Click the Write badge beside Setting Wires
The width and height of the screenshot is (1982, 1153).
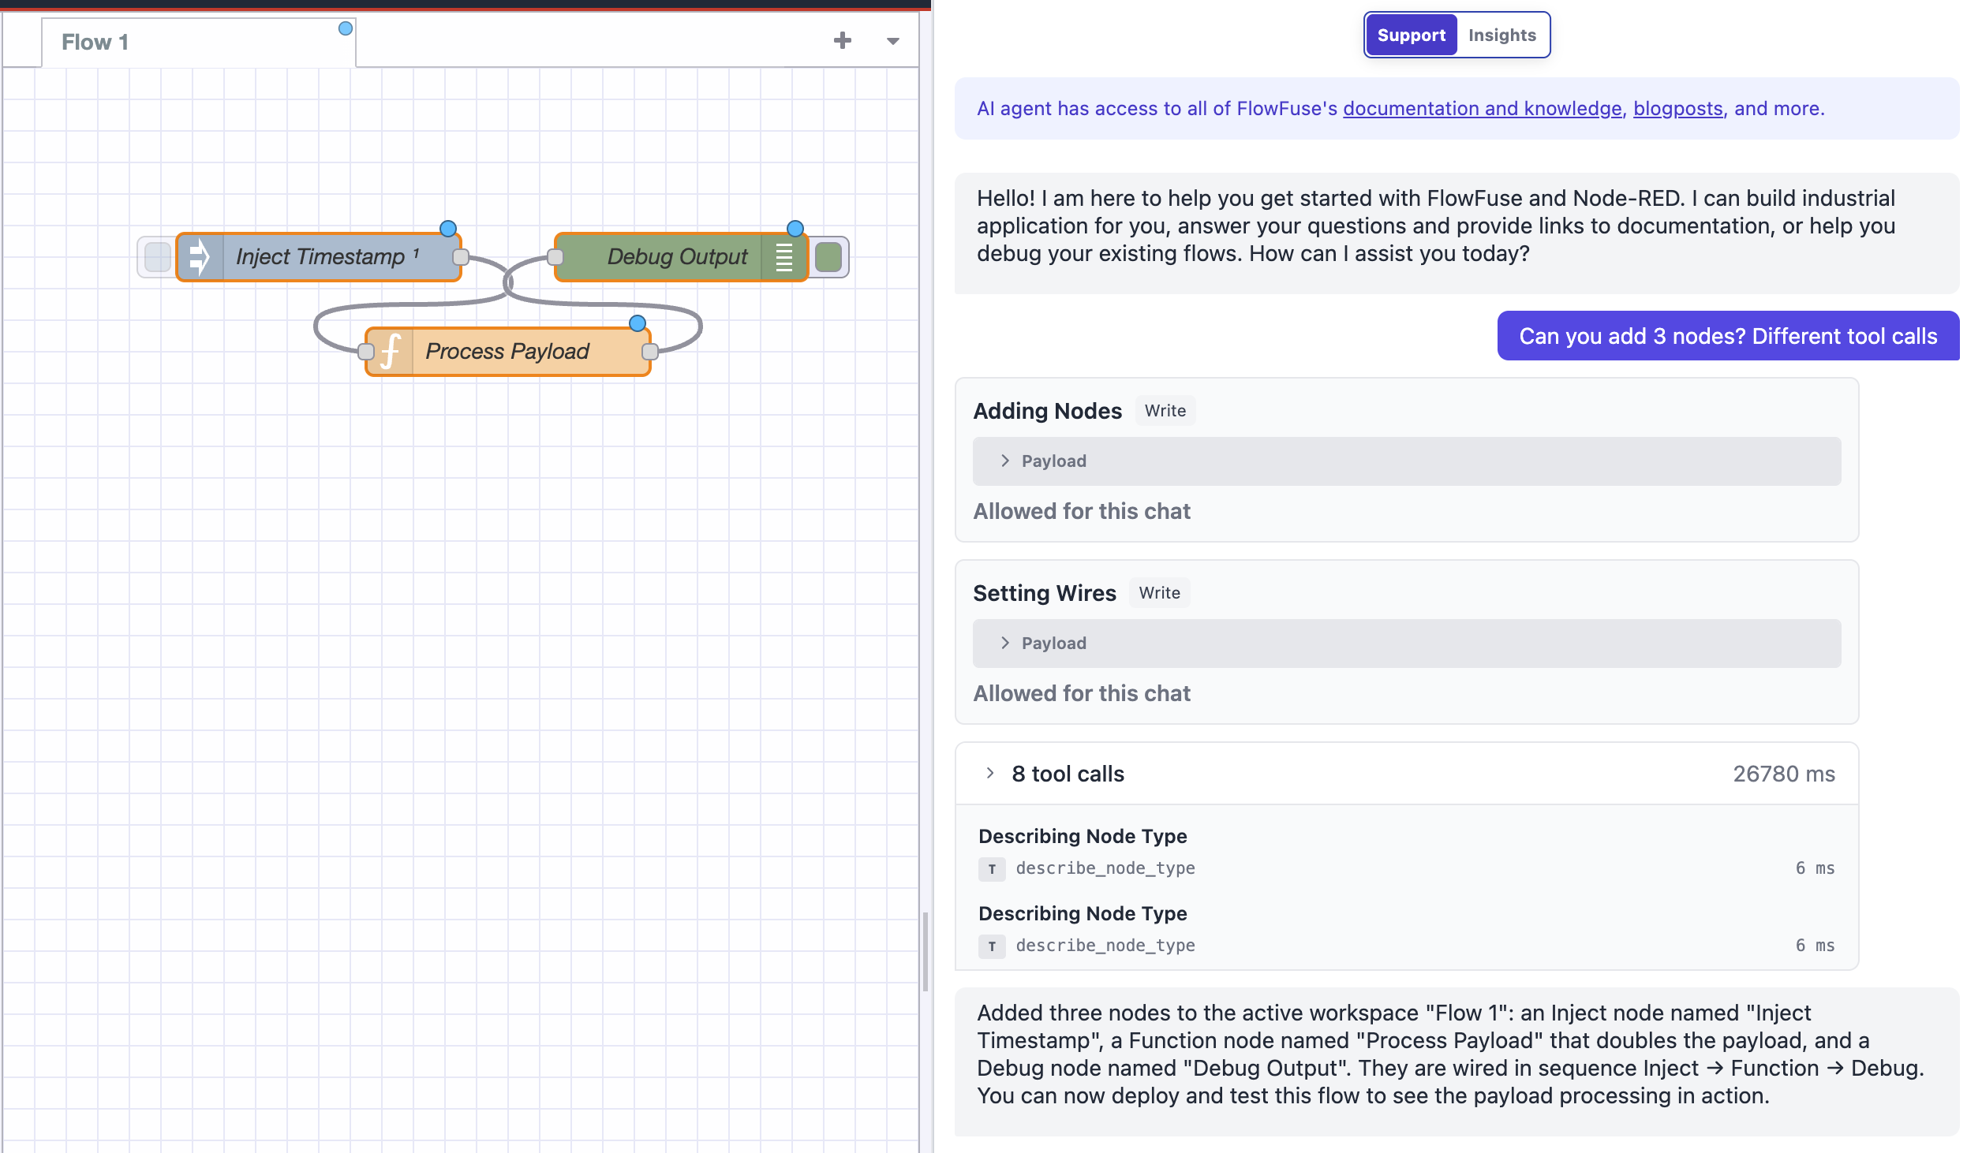point(1159,593)
